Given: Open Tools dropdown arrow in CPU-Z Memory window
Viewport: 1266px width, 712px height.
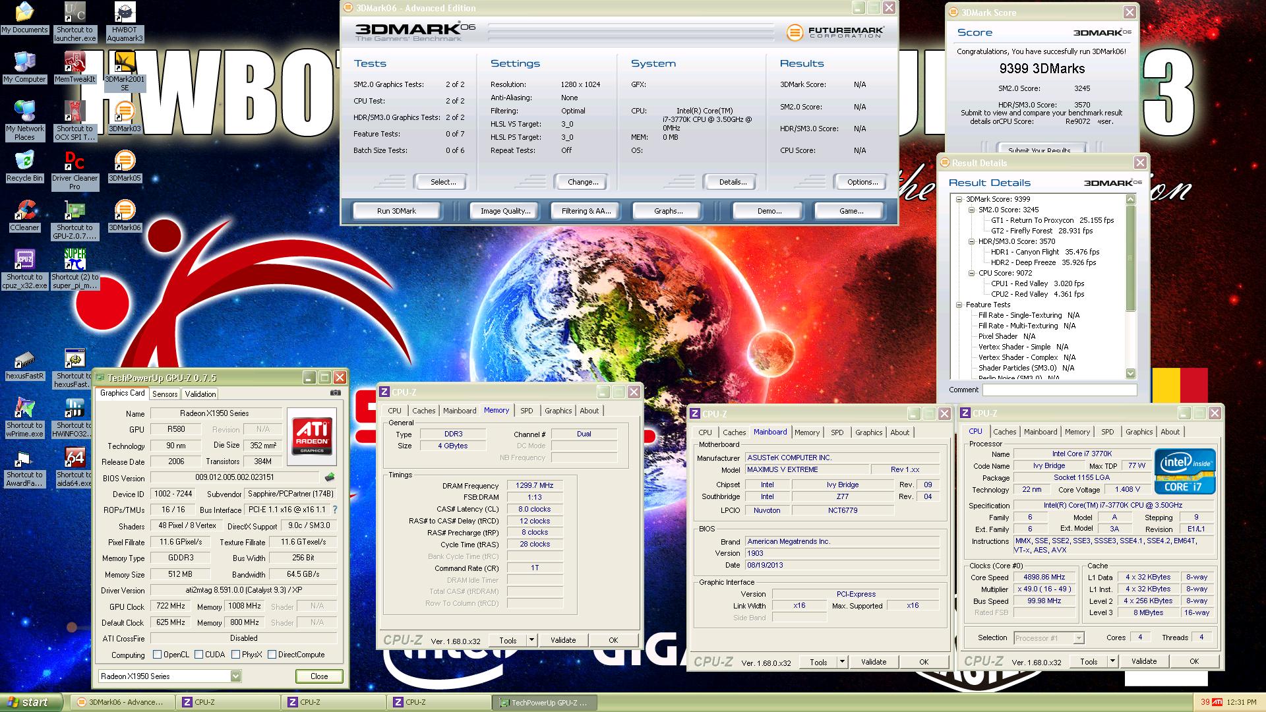Looking at the screenshot, I should pyautogui.click(x=531, y=640).
